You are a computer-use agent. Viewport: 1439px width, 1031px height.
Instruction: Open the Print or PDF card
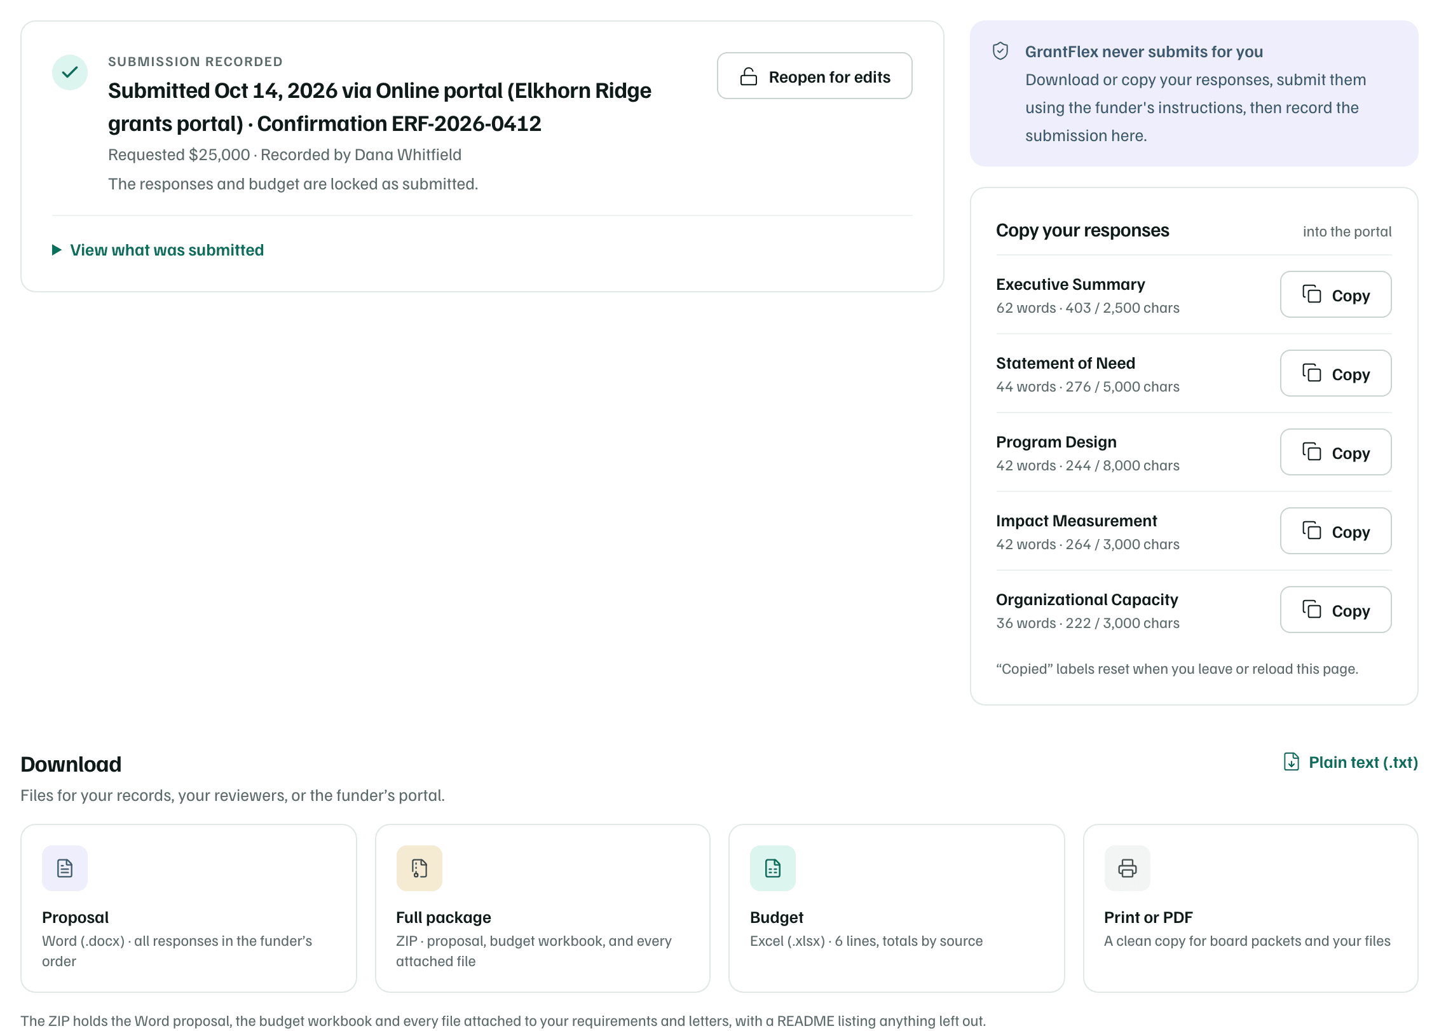[1251, 908]
